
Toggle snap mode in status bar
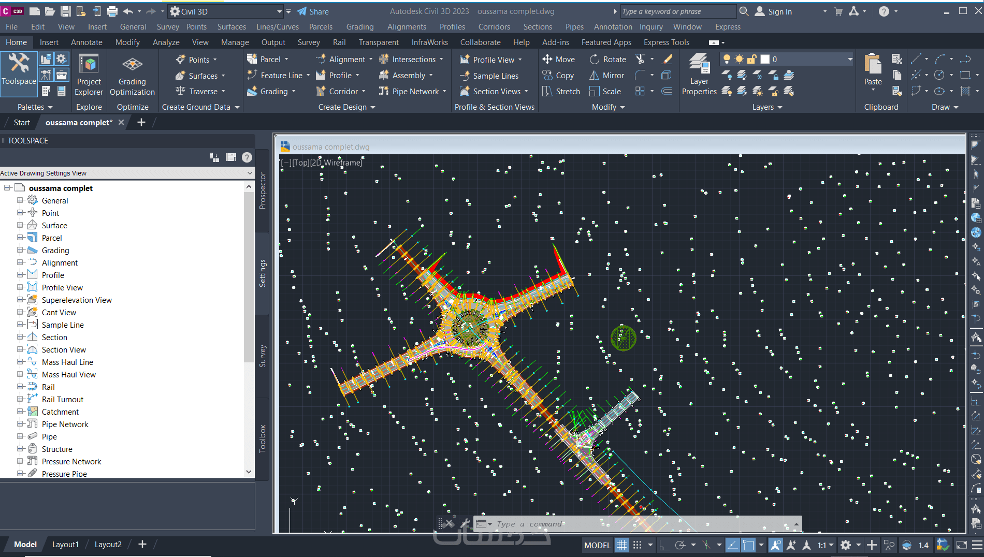coord(638,545)
